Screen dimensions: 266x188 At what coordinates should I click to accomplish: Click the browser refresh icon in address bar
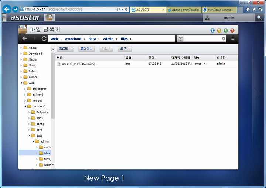coord(126,9)
